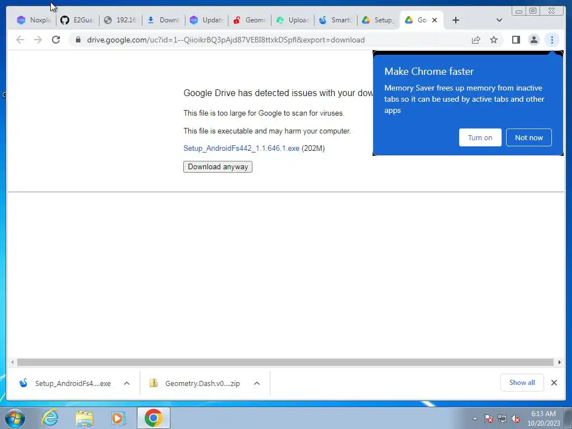Switch to the Geometry tab
Viewport: 572px width, 429px height.
coord(250,20)
